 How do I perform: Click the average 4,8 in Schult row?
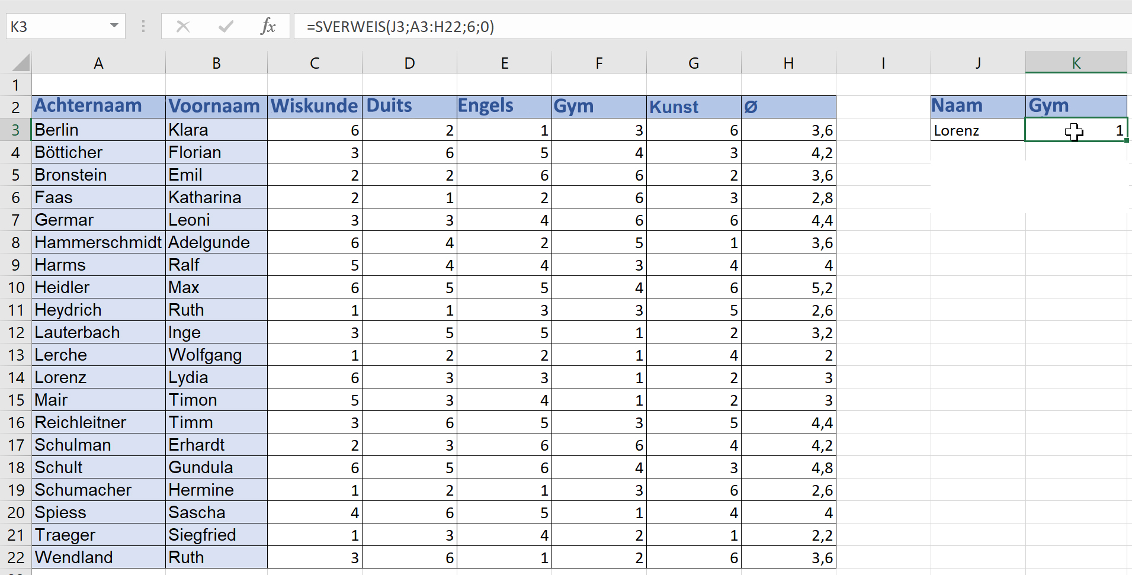point(788,467)
